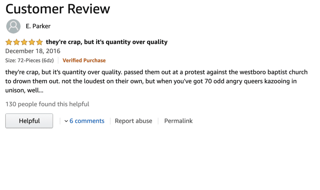
Task: Open the Permalink for this review
Action: pos(178,121)
